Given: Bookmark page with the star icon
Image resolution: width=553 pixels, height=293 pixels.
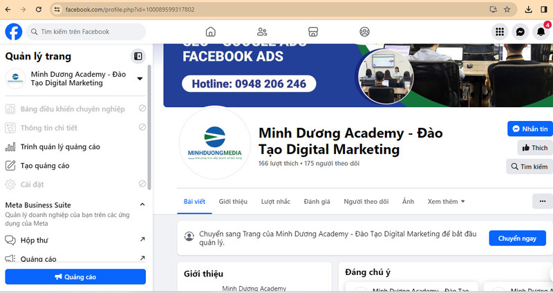Looking at the screenshot, I should pos(507,10).
